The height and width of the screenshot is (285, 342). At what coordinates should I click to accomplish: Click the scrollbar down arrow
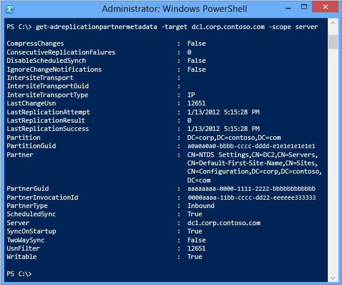pos(333,278)
